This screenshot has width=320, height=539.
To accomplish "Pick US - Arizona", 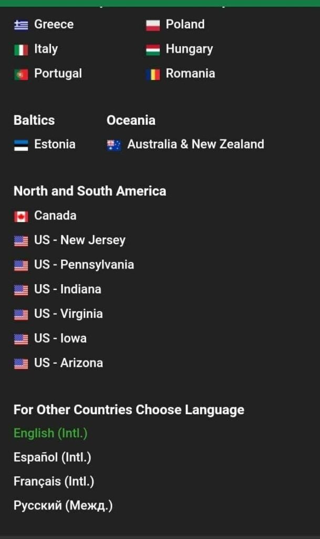I will pyautogui.click(x=68, y=363).
